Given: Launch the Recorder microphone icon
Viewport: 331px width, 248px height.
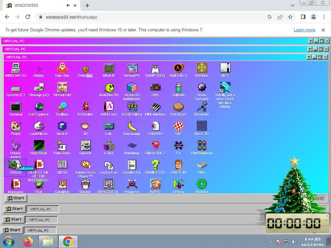Looking at the screenshot, I should 202,109.
